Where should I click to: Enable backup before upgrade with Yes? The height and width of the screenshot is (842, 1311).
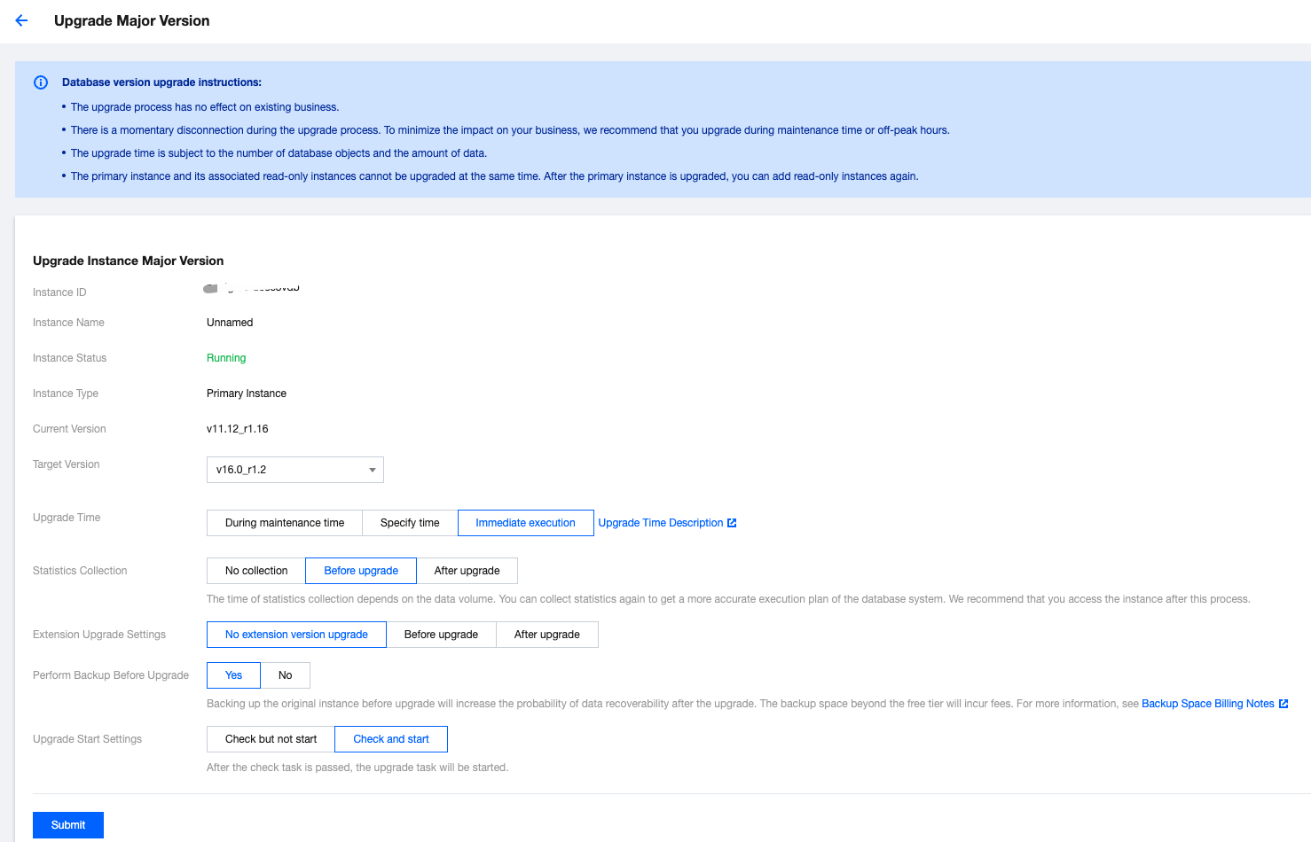point(233,675)
